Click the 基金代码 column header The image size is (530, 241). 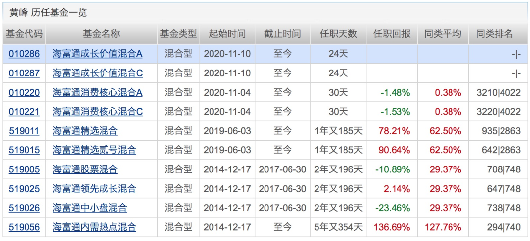[x=24, y=34]
